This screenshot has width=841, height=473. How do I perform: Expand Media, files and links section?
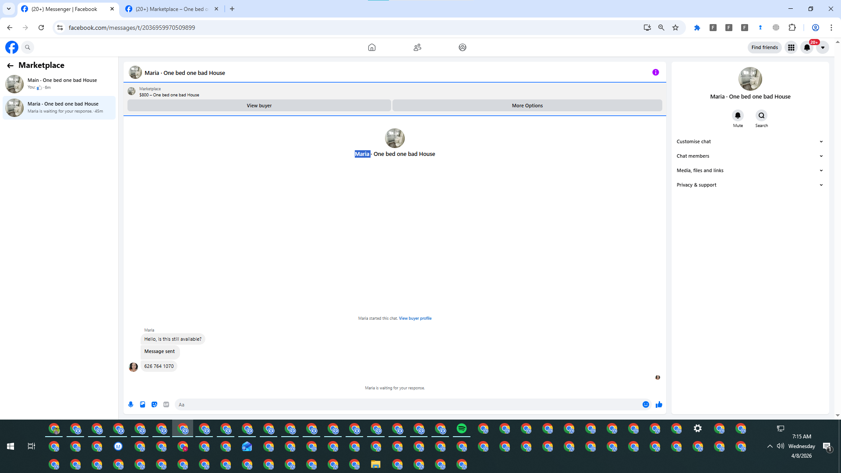click(x=750, y=170)
